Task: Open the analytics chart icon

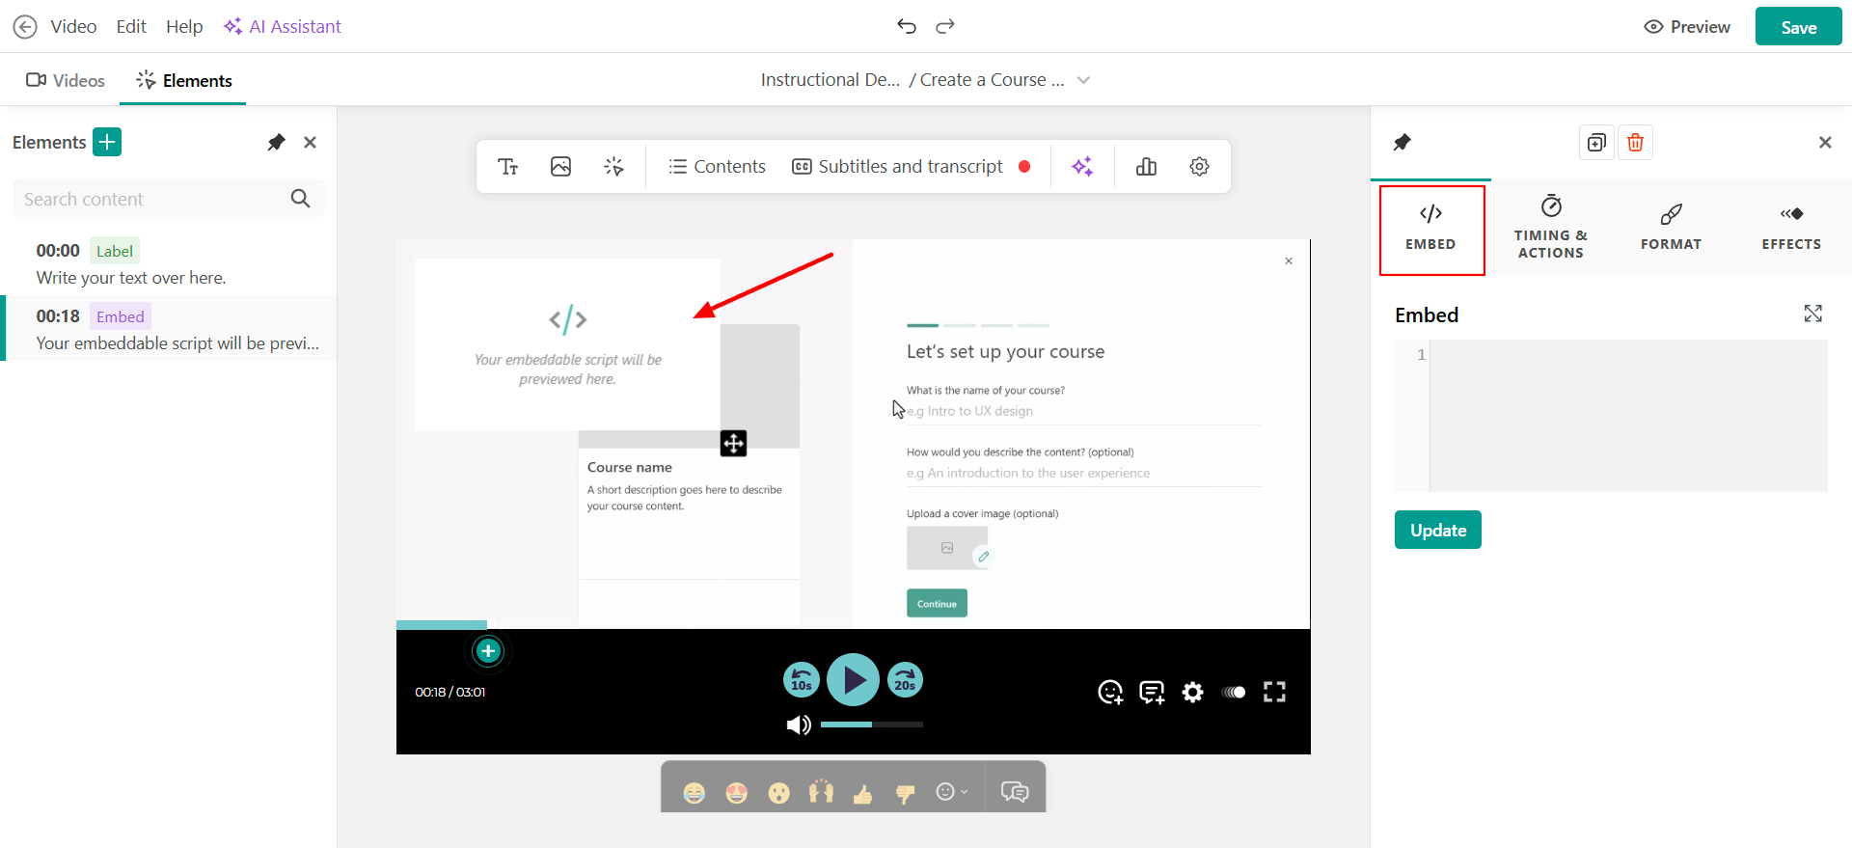Action: tap(1146, 167)
